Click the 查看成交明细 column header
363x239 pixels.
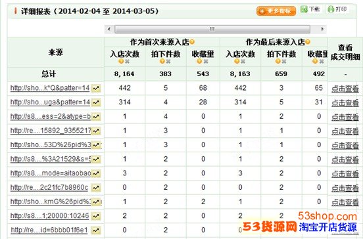345,53
